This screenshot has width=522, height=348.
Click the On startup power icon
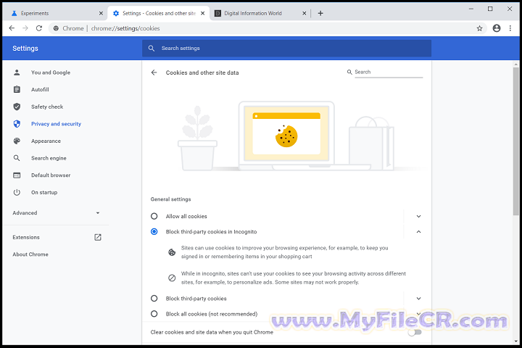tap(17, 192)
